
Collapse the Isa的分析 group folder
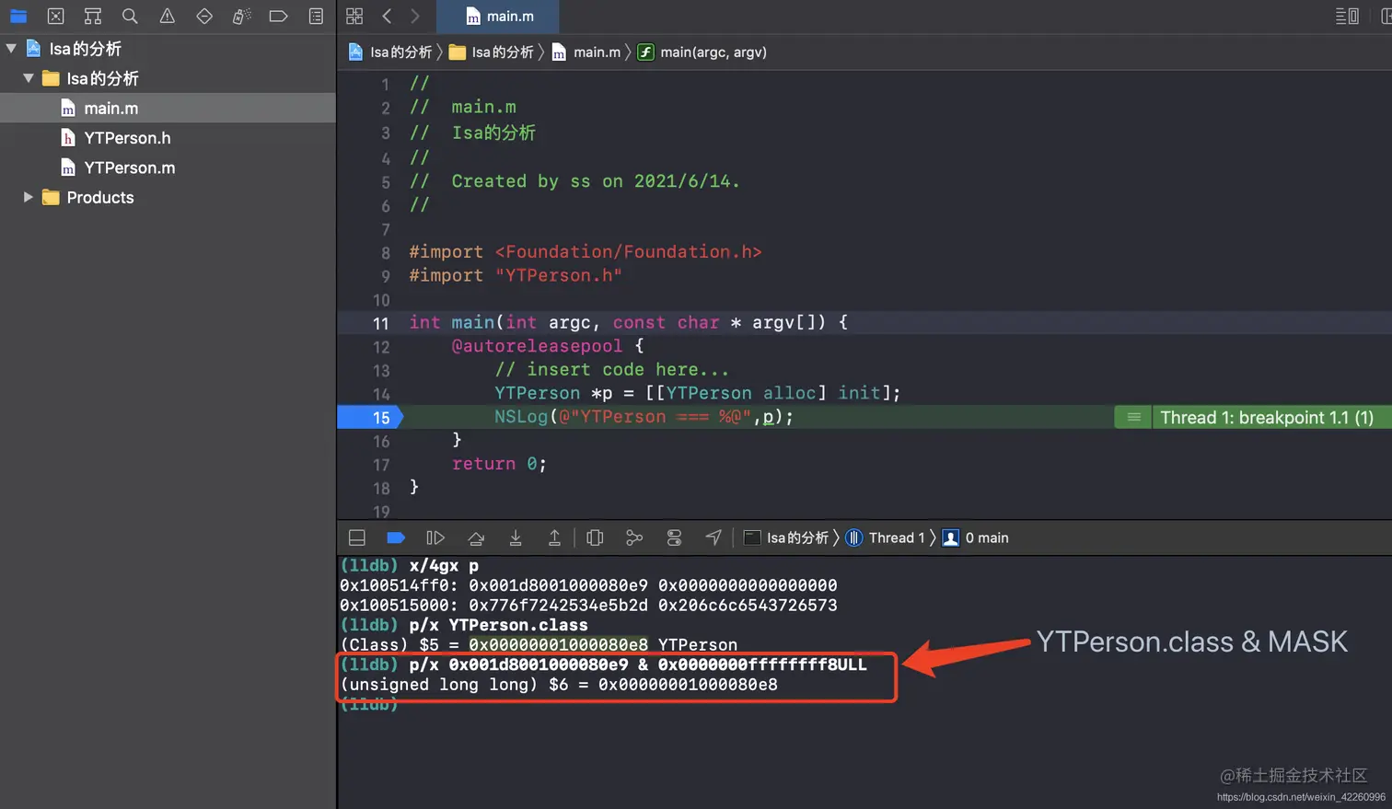point(29,78)
